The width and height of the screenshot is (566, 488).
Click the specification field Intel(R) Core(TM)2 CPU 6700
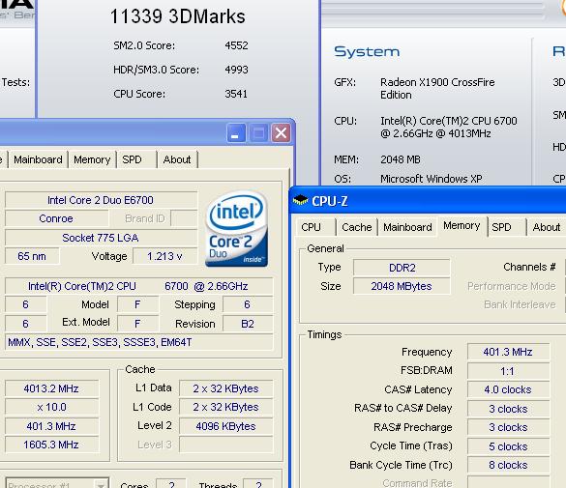point(138,287)
